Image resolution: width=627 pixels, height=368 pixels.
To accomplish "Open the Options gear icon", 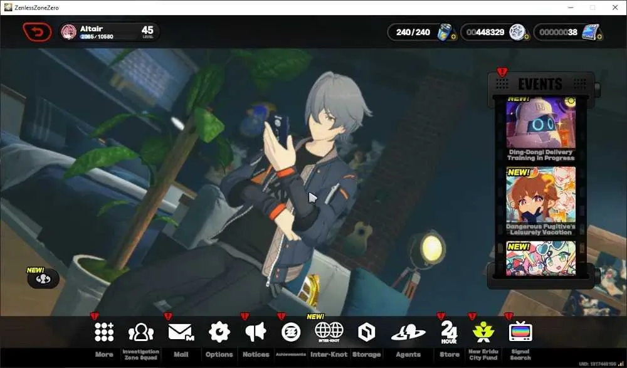I will [219, 332].
